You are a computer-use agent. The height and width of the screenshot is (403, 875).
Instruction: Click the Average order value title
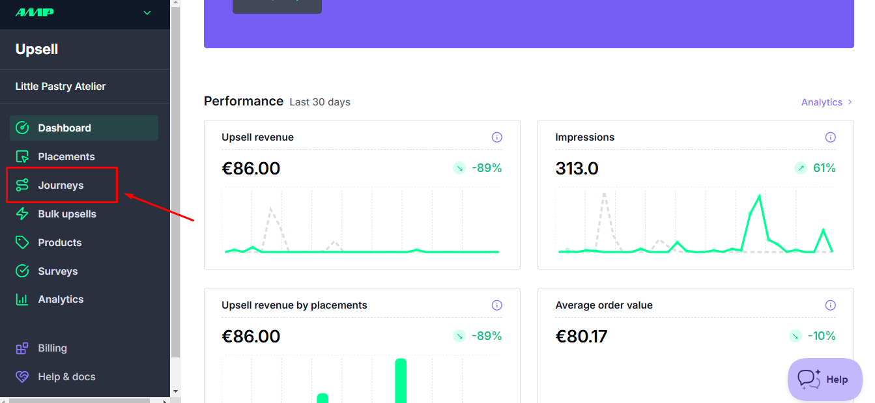click(604, 305)
